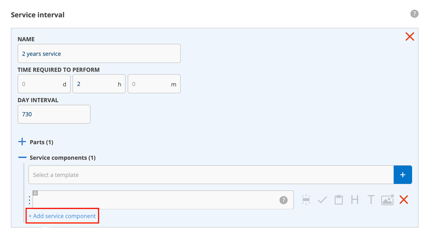Click the Day Interval field showing 730
Viewport: 435px width, 233px height.
pos(54,114)
